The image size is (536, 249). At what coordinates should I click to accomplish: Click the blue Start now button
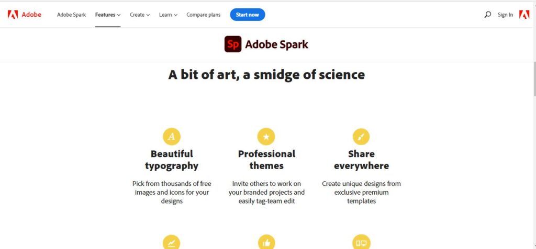pos(248,15)
